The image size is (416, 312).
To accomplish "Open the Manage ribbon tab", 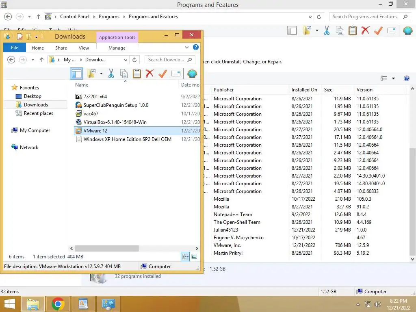I will tap(117, 48).
